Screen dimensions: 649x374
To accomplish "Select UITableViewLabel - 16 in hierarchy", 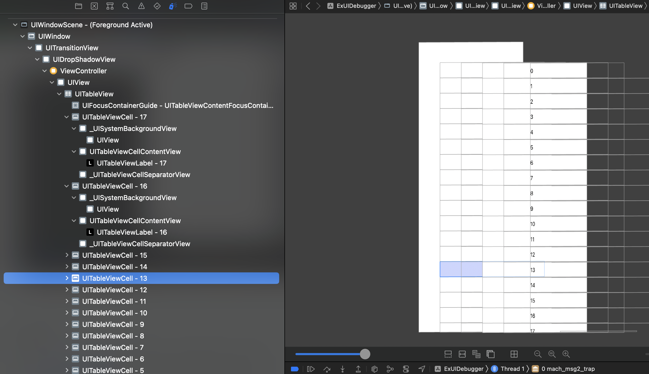I will (132, 232).
